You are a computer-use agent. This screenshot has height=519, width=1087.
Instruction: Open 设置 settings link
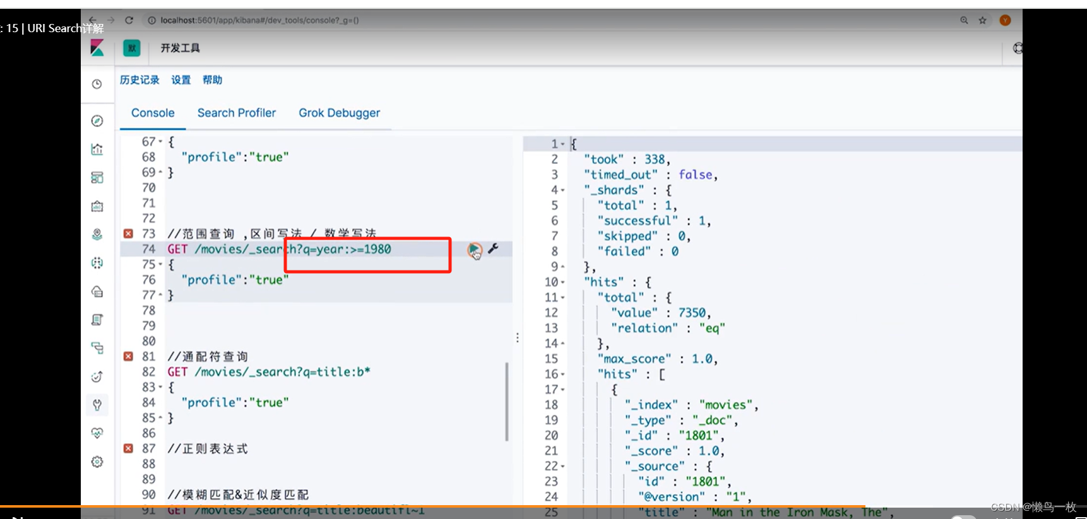tap(181, 80)
